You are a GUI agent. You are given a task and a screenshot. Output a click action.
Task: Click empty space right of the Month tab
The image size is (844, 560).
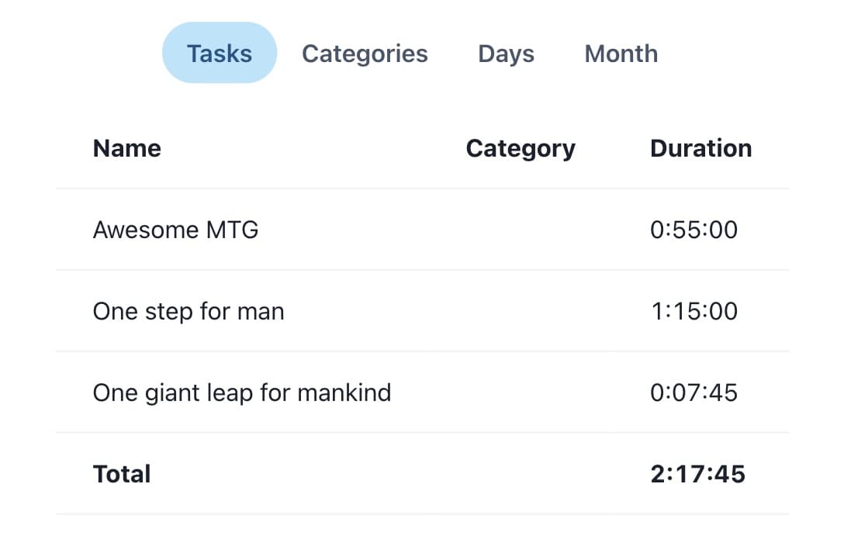click(745, 54)
